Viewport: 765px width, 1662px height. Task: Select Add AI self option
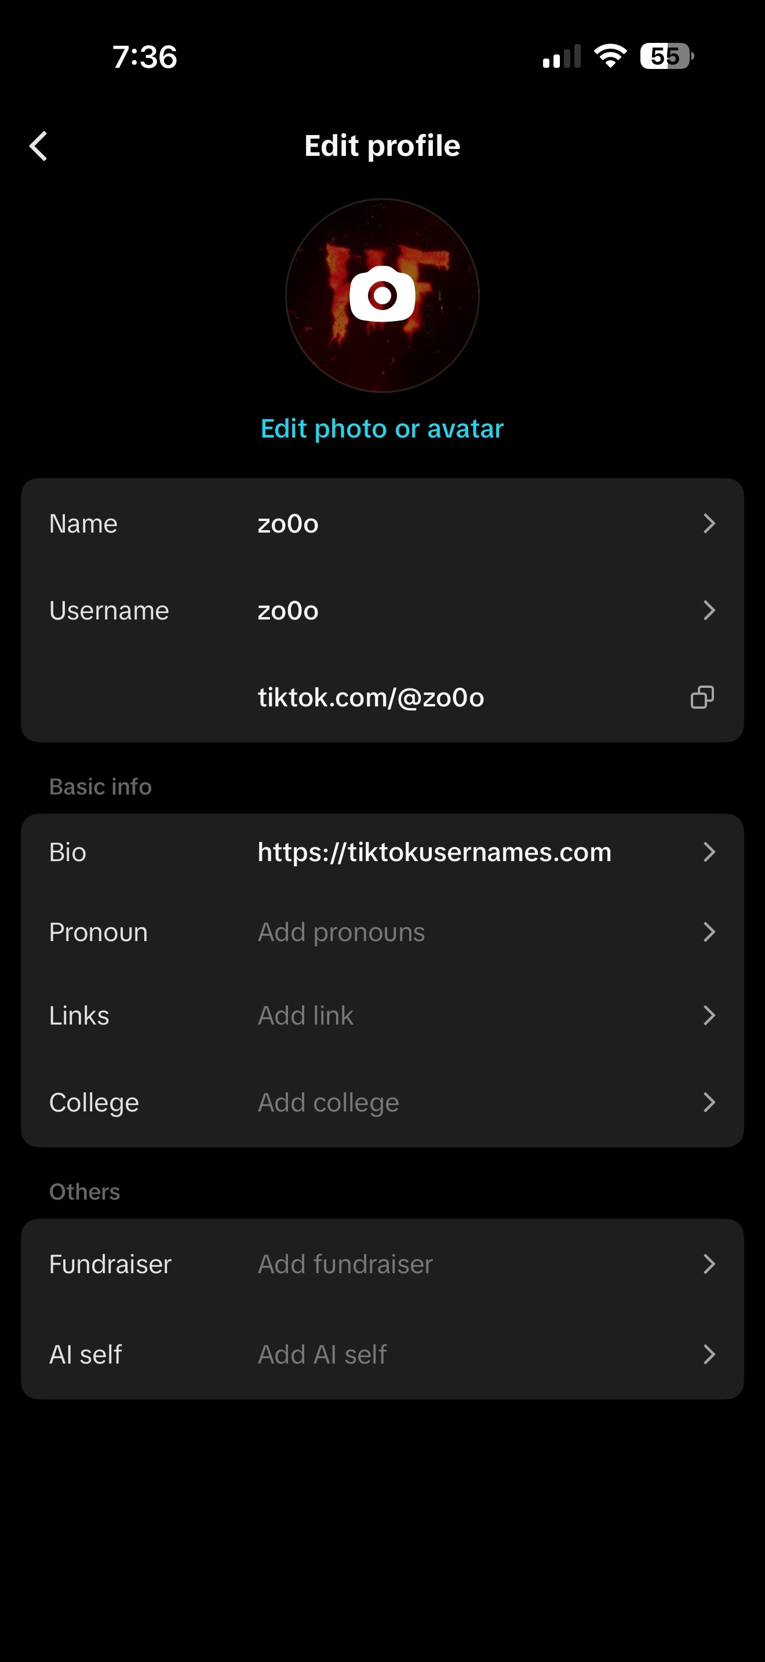[322, 1354]
